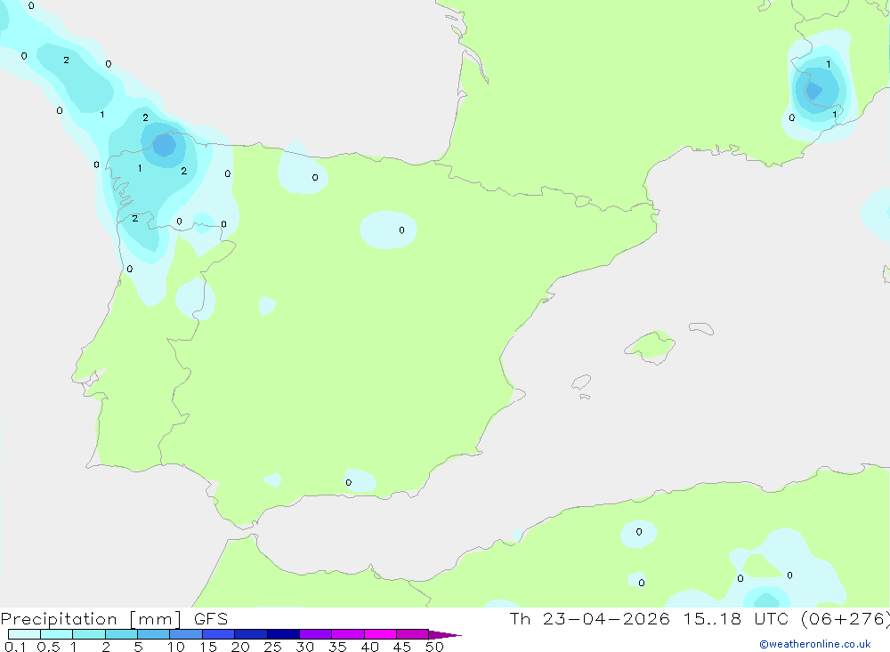
Task: Click the legend label '50'
Action: [x=434, y=647]
